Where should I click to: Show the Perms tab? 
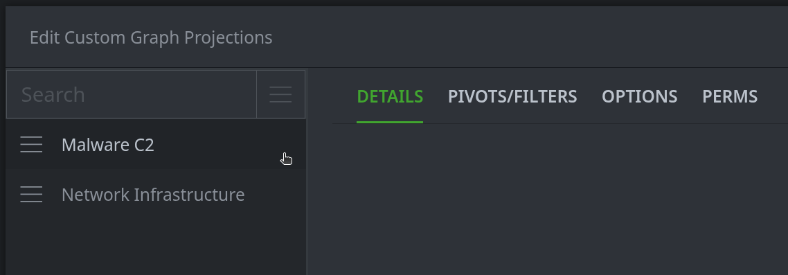(730, 96)
